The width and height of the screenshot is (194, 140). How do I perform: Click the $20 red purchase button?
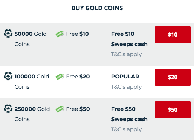(173, 77)
